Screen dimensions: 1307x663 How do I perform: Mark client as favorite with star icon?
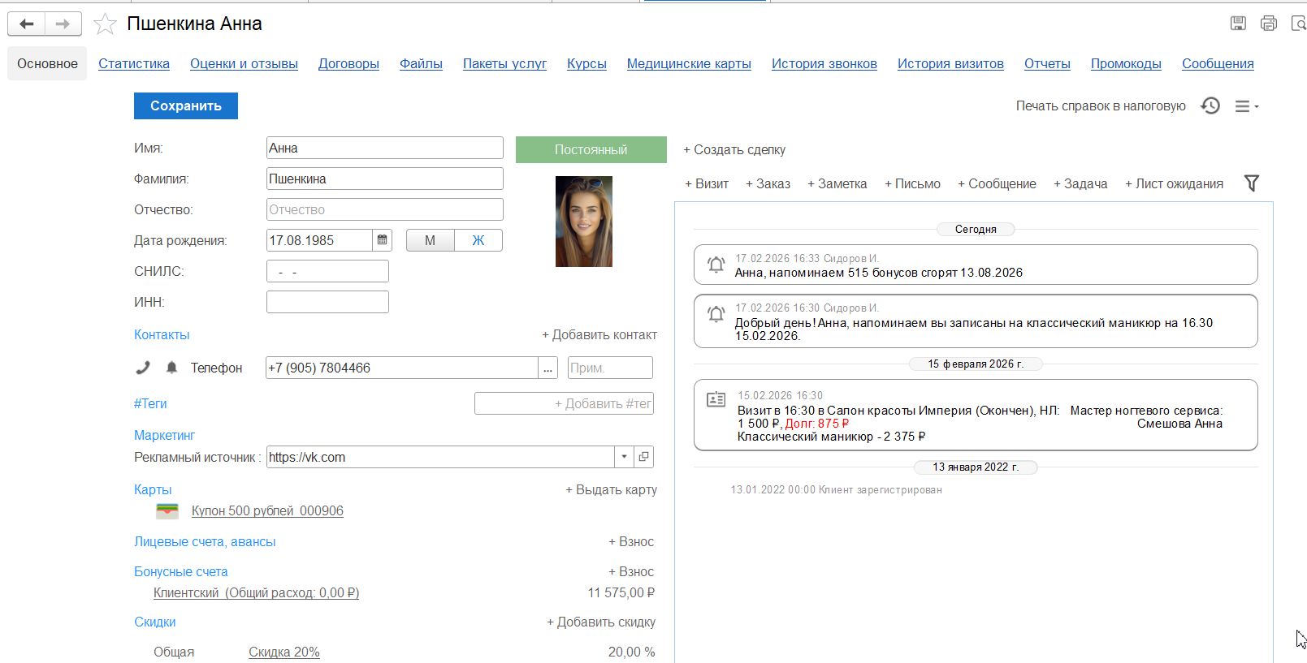click(105, 24)
